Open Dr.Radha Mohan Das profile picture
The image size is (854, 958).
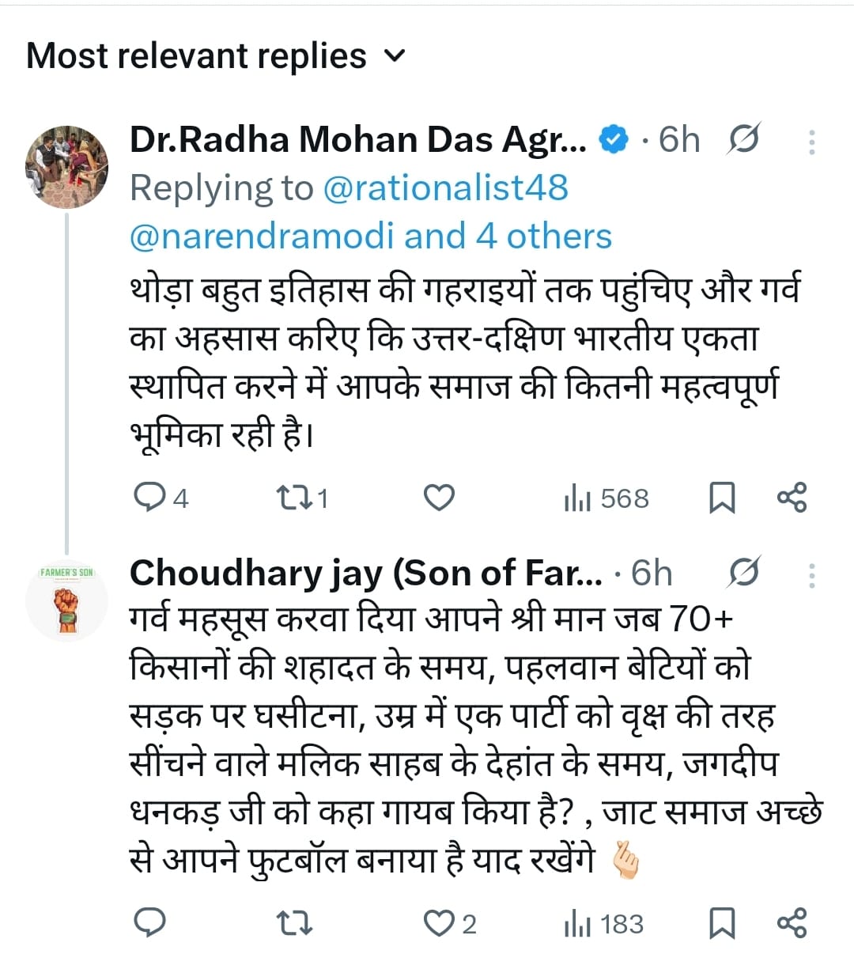(x=66, y=167)
